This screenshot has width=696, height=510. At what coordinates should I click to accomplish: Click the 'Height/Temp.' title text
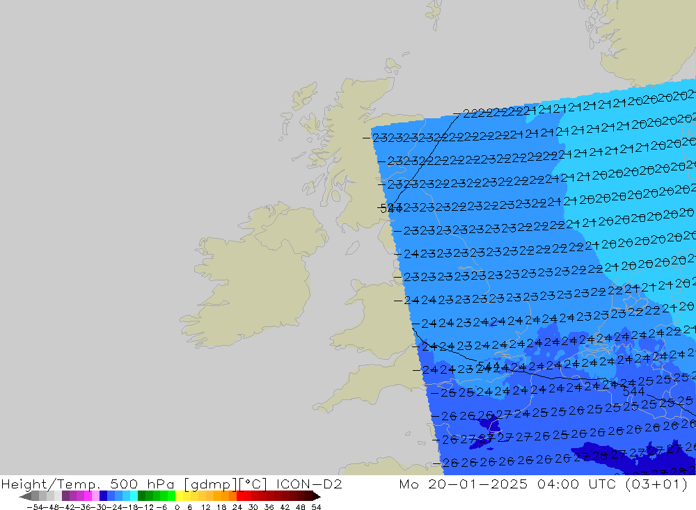pos(52,484)
